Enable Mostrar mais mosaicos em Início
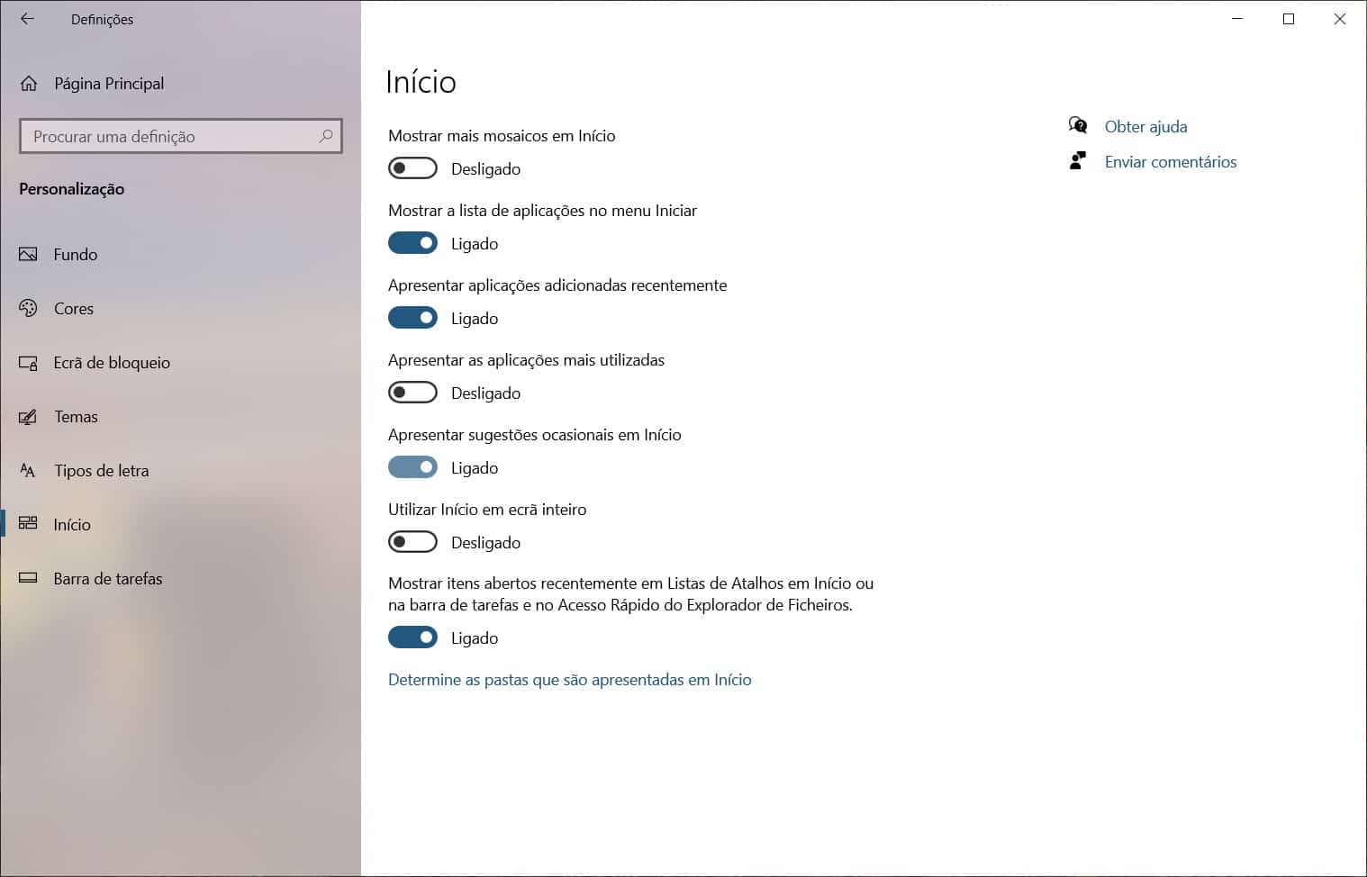 tap(412, 168)
